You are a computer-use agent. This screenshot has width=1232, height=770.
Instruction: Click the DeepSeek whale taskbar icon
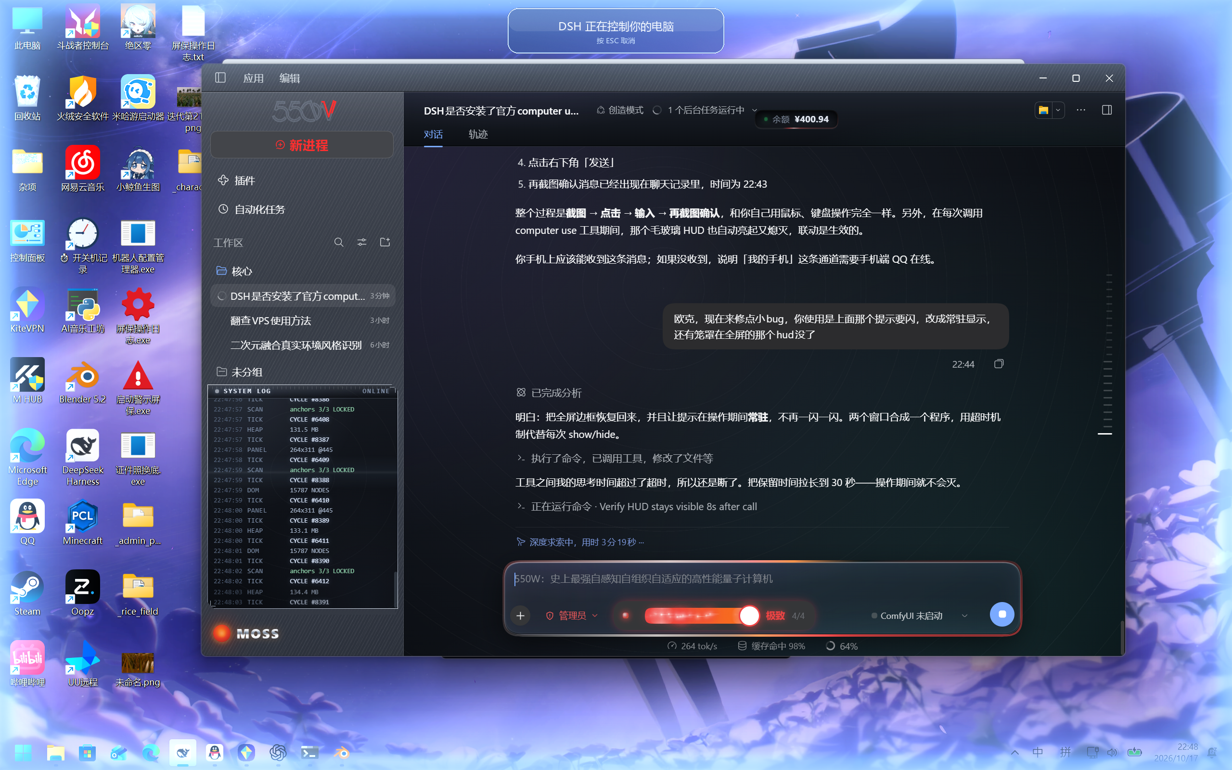click(x=183, y=752)
